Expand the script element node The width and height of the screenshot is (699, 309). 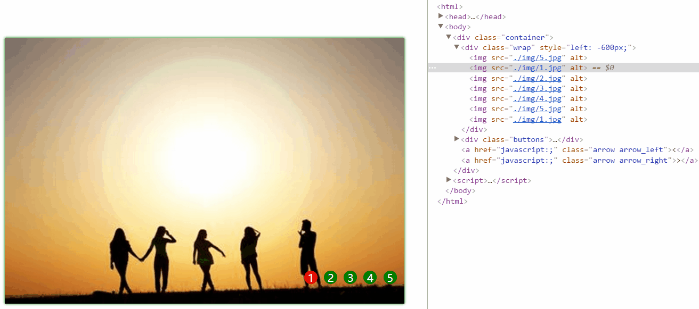coord(449,180)
